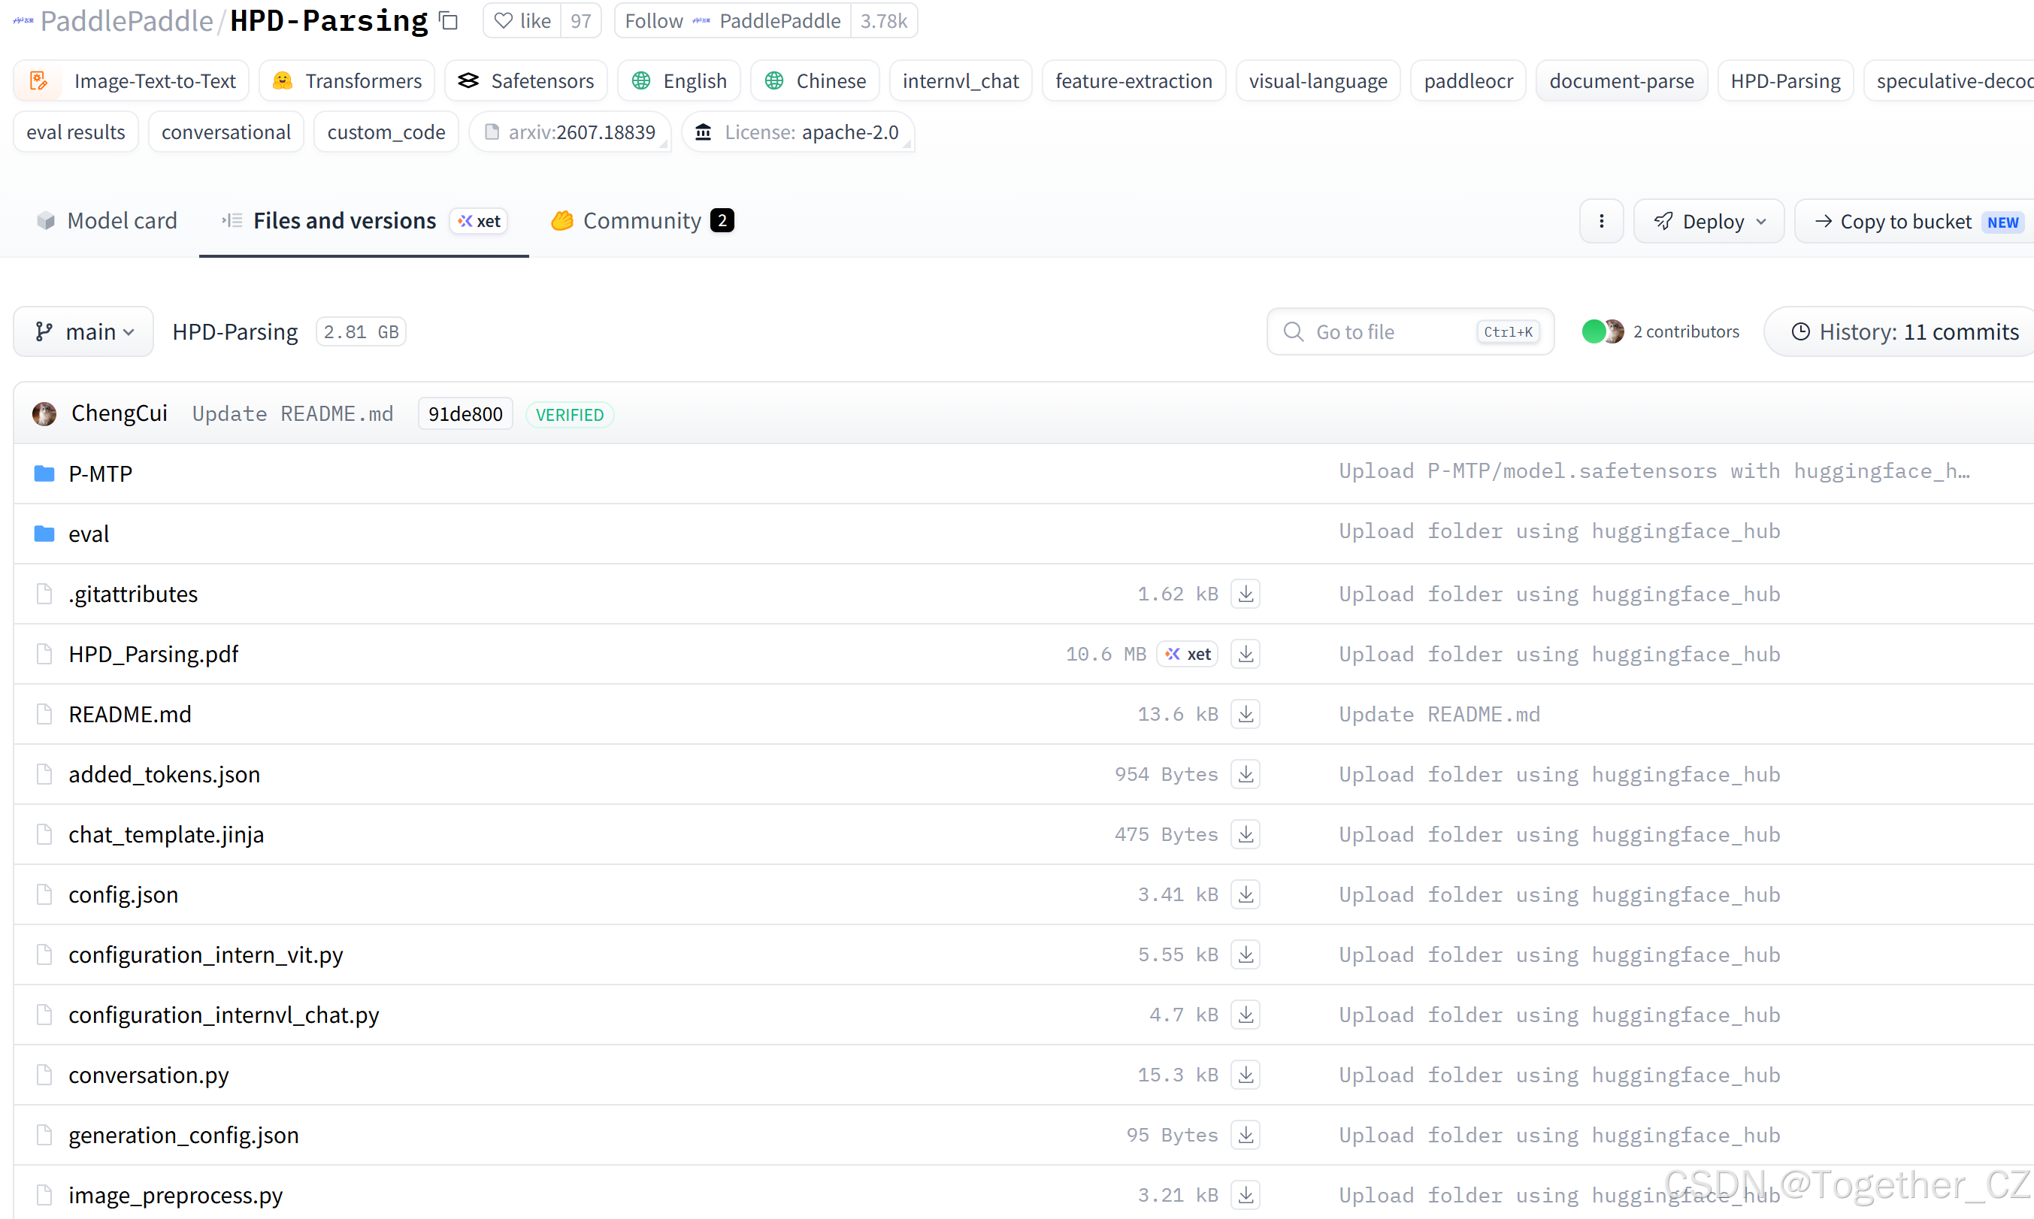Open the paddleocr tag

click(x=1468, y=80)
